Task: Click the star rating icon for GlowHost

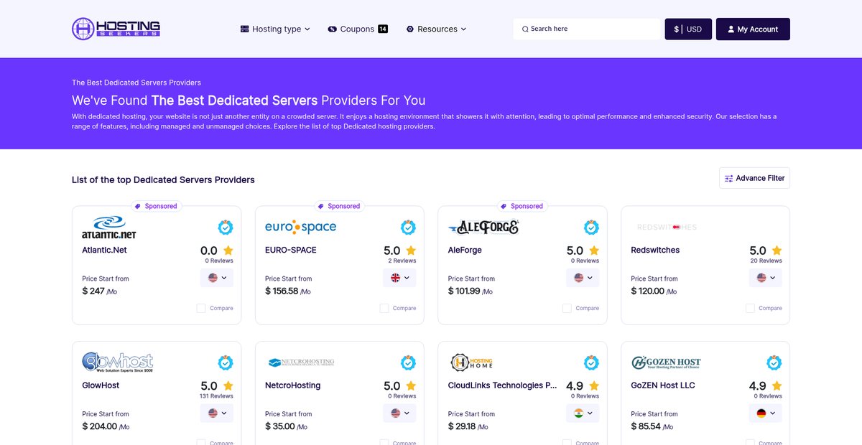Action: (x=228, y=385)
